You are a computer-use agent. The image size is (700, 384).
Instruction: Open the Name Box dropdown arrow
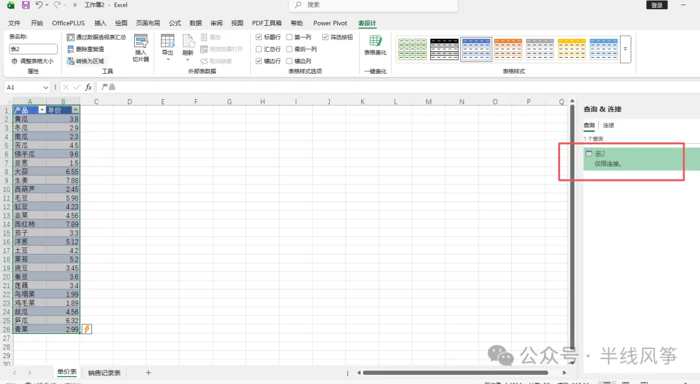45,87
